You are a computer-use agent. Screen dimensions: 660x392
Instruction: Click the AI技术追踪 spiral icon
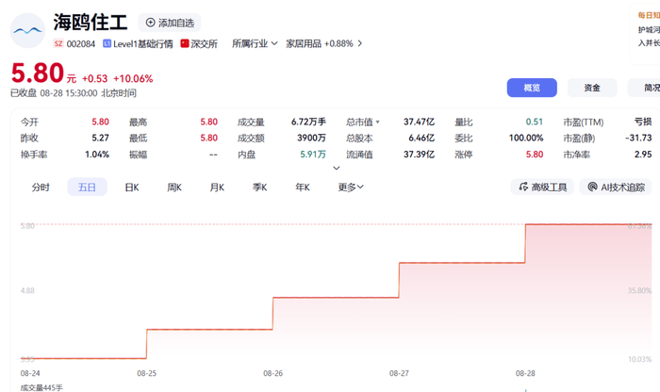592,187
